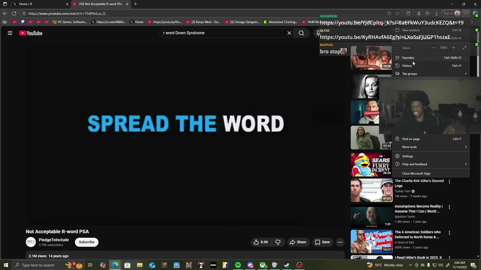Open The Charlie Kirk Killer's Discord Logs video
Image resolution: width=481 pixels, height=270 pixels.
pyautogui.click(x=419, y=183)
